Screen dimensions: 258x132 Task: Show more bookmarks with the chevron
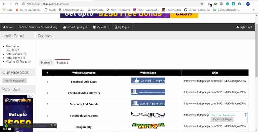[254, 10]
